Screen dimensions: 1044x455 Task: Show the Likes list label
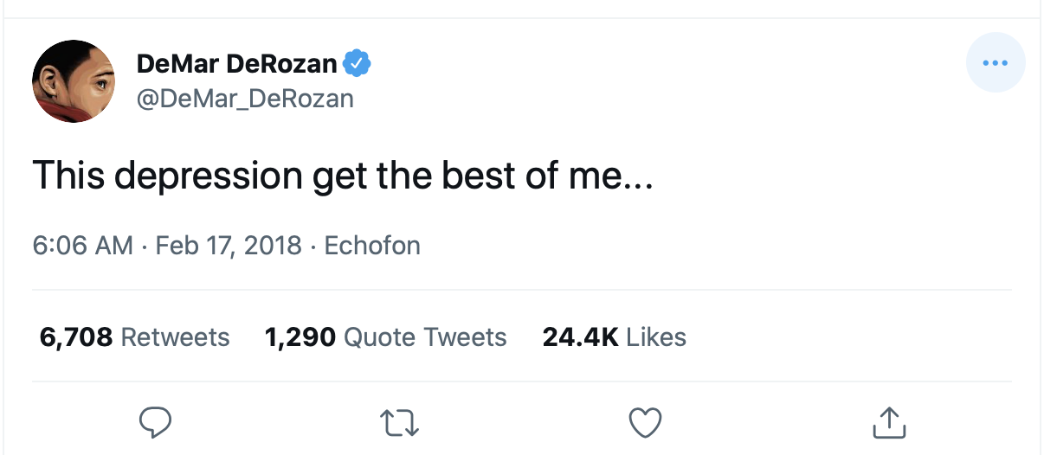[x=656, y=336]
